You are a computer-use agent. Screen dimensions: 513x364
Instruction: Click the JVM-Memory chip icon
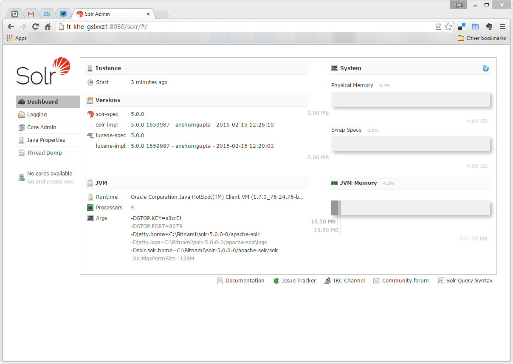pos(335,183)
